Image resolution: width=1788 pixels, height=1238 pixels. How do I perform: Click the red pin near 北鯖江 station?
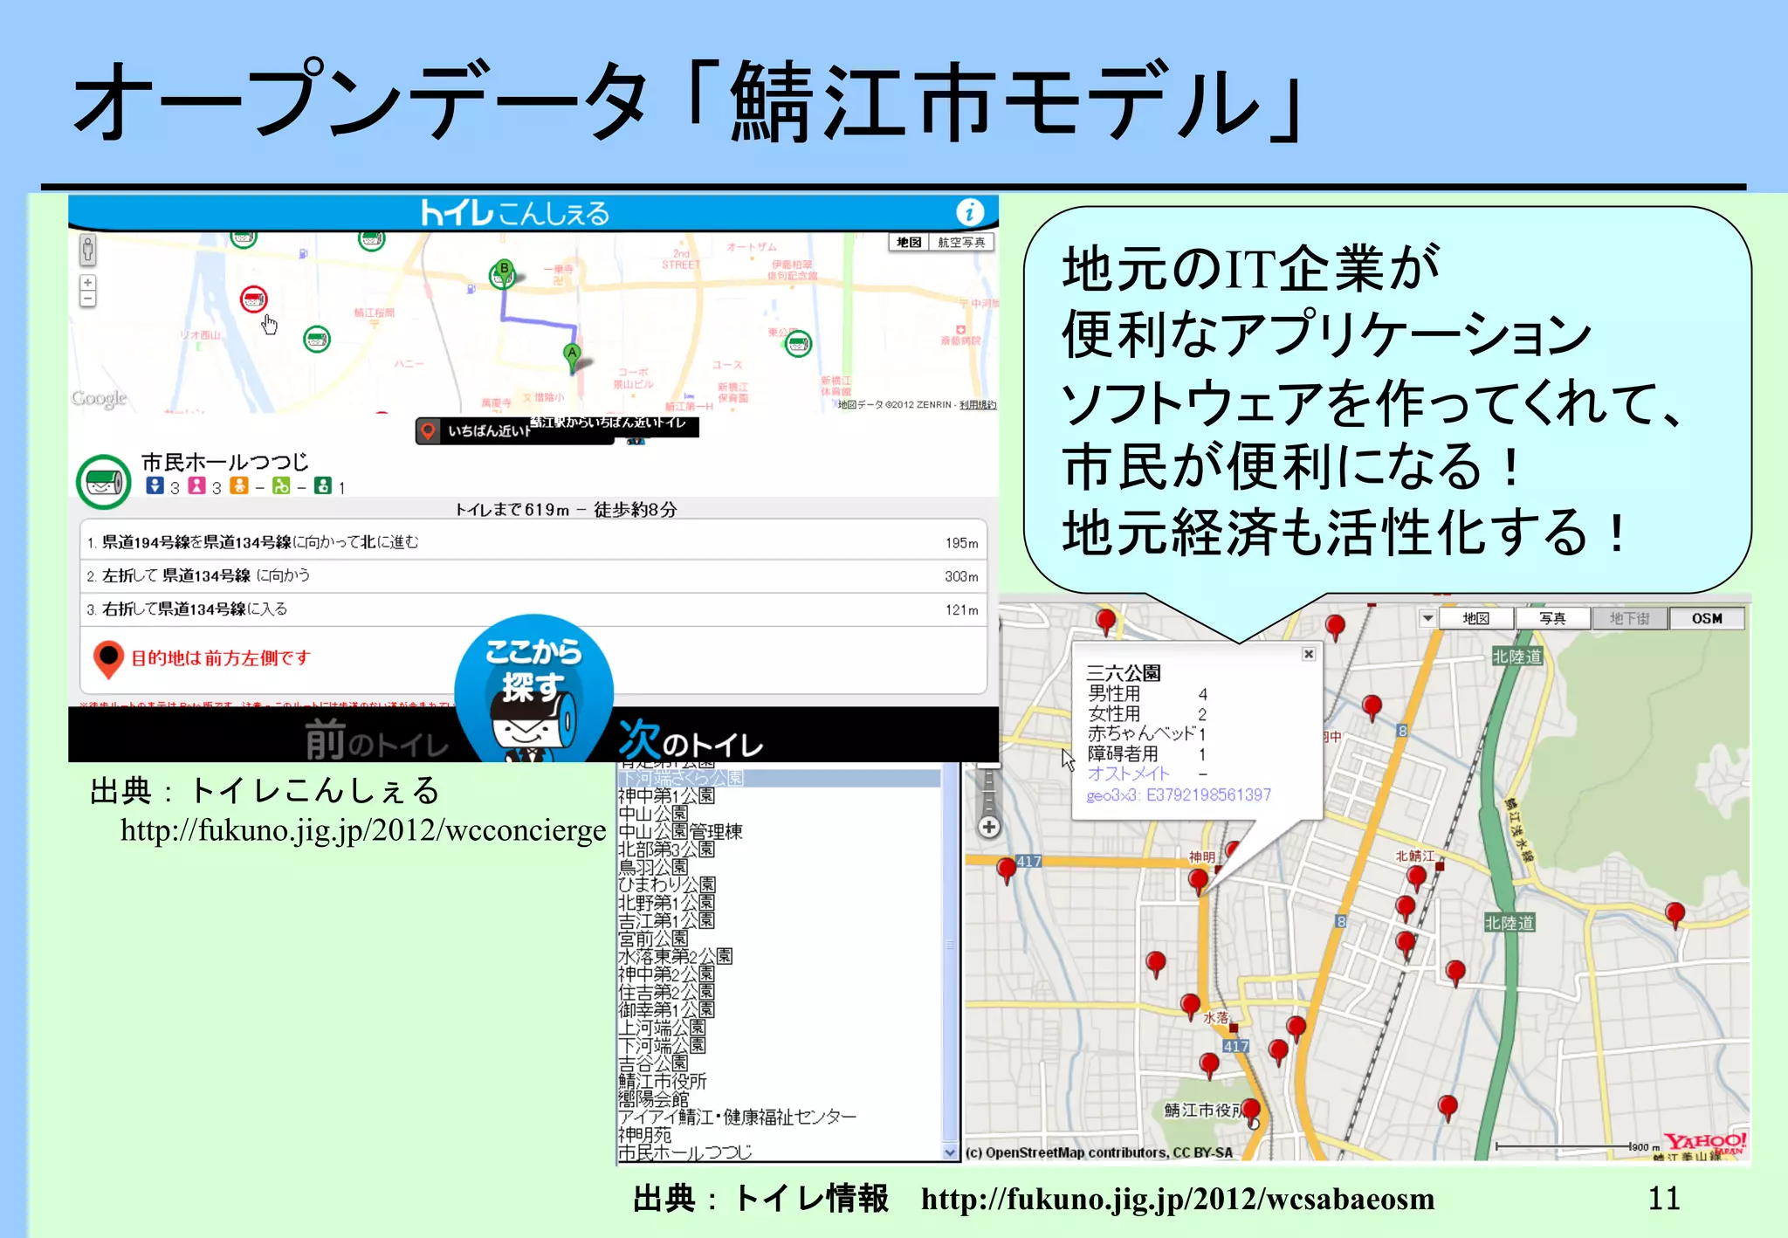coord(1416,878)
